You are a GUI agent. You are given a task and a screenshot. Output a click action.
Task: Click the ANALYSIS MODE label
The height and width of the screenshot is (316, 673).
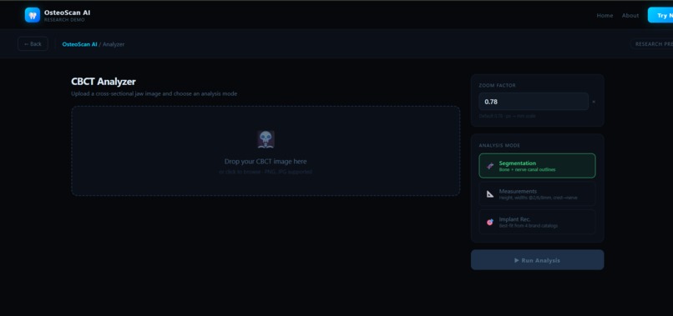tap(499, 145)
